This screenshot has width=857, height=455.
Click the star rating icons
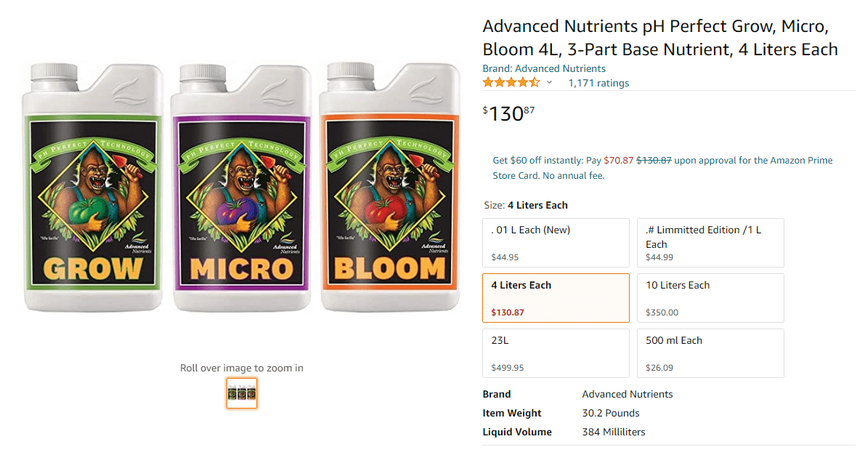tap(511, 83)
